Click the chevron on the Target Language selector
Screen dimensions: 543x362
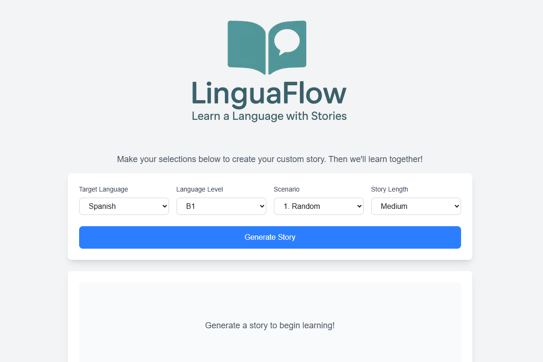click(x=164, y=206)
